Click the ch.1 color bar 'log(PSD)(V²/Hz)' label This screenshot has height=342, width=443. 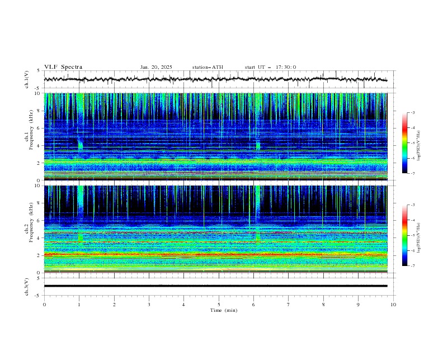coord(418,146)
